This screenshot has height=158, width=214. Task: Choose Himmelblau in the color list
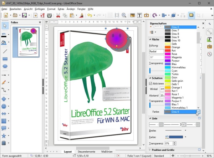coord(180,67)
